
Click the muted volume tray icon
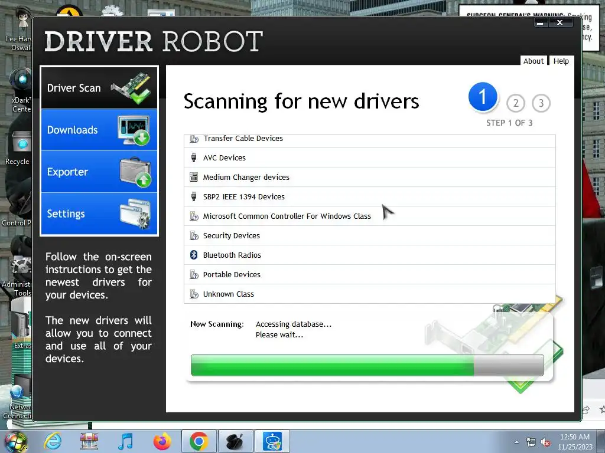545,442
